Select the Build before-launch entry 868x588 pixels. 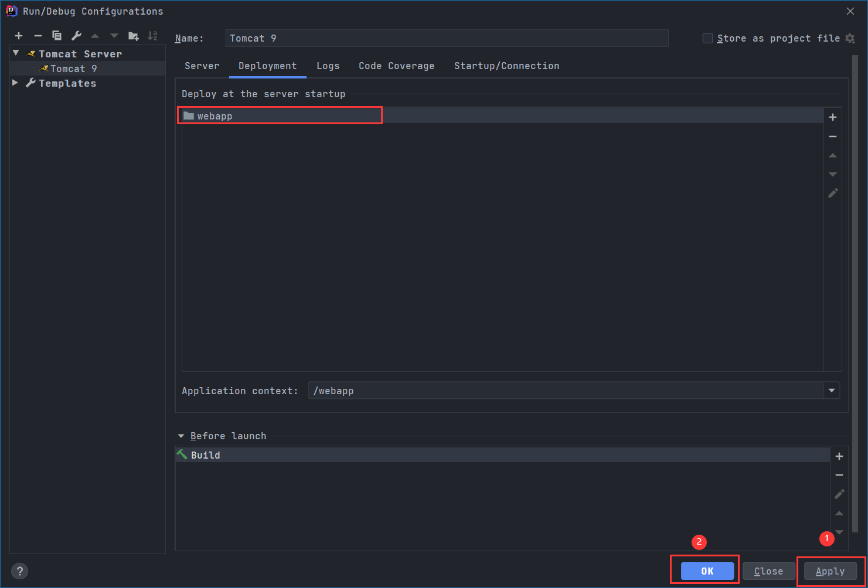(x=502, y=455)
